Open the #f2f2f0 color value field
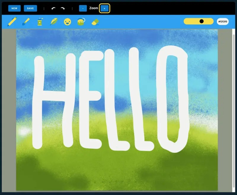This screenshot has height=195, width=237. pos(222,21)
